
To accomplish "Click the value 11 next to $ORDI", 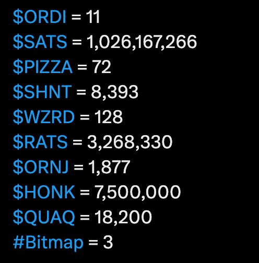I will [x=93, y=17].
